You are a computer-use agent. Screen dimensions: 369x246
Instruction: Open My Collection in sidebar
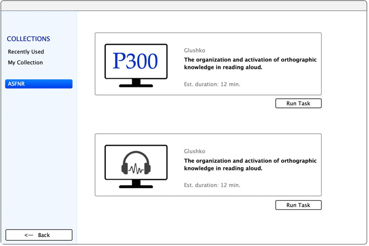point(25,63)
